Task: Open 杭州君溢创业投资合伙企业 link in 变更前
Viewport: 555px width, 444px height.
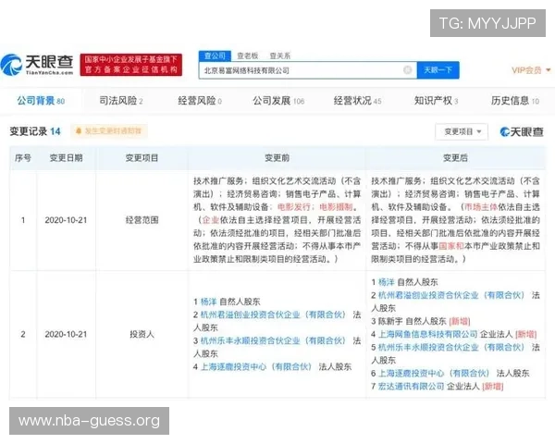Action: pos(273,314)
